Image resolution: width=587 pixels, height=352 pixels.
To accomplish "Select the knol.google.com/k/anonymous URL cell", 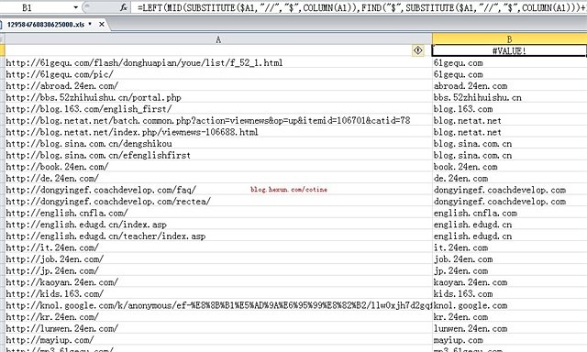I will click(218, 305).
